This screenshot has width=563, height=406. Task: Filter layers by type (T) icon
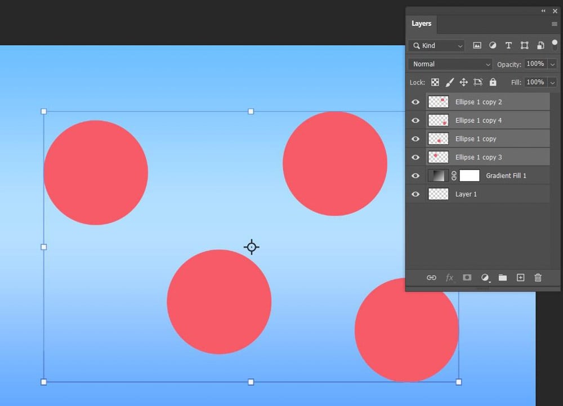click(508, 46)
